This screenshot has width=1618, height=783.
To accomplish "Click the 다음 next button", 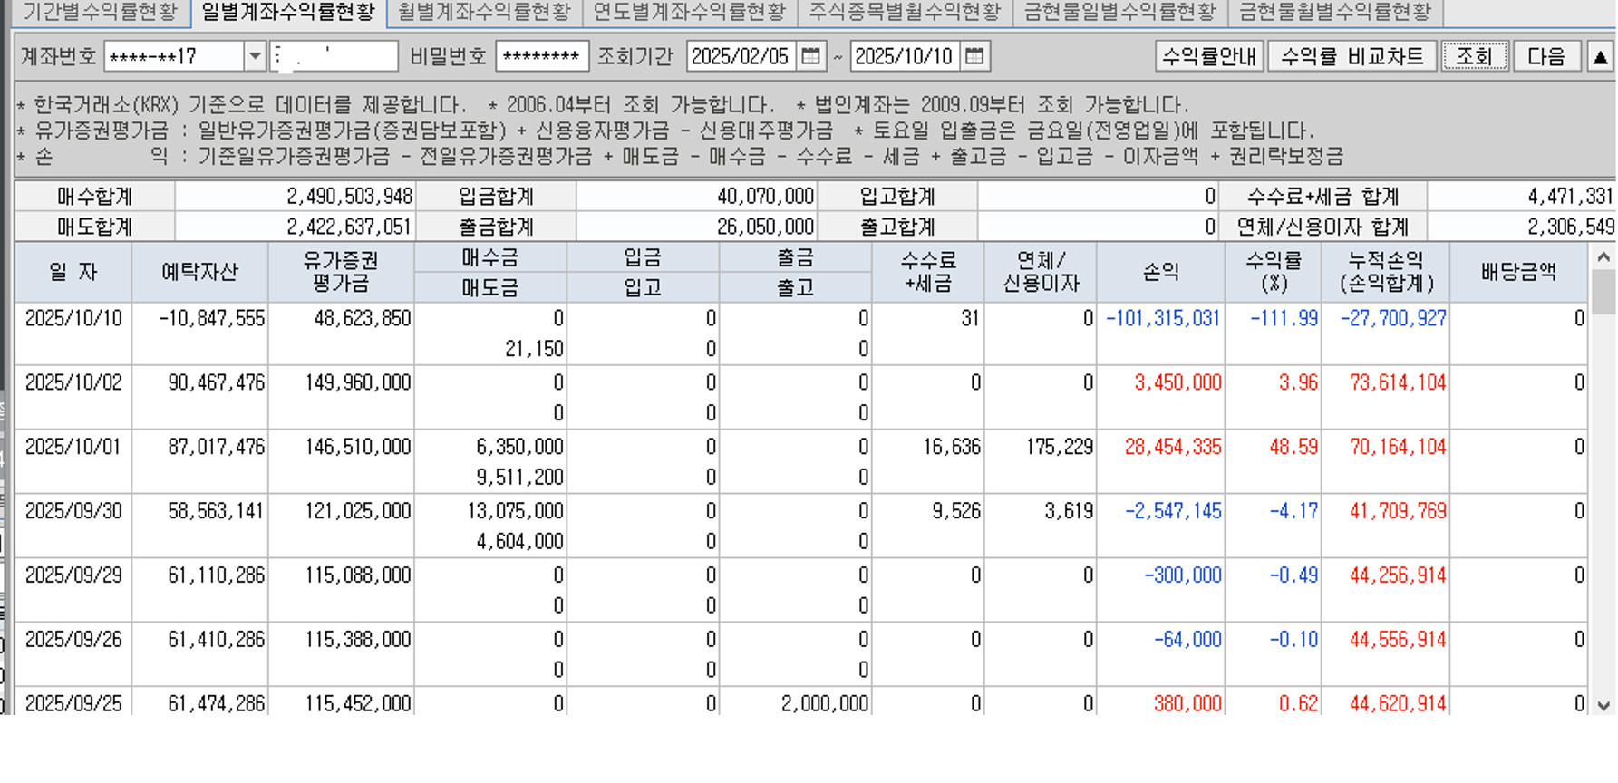I will pos(1546,56).
